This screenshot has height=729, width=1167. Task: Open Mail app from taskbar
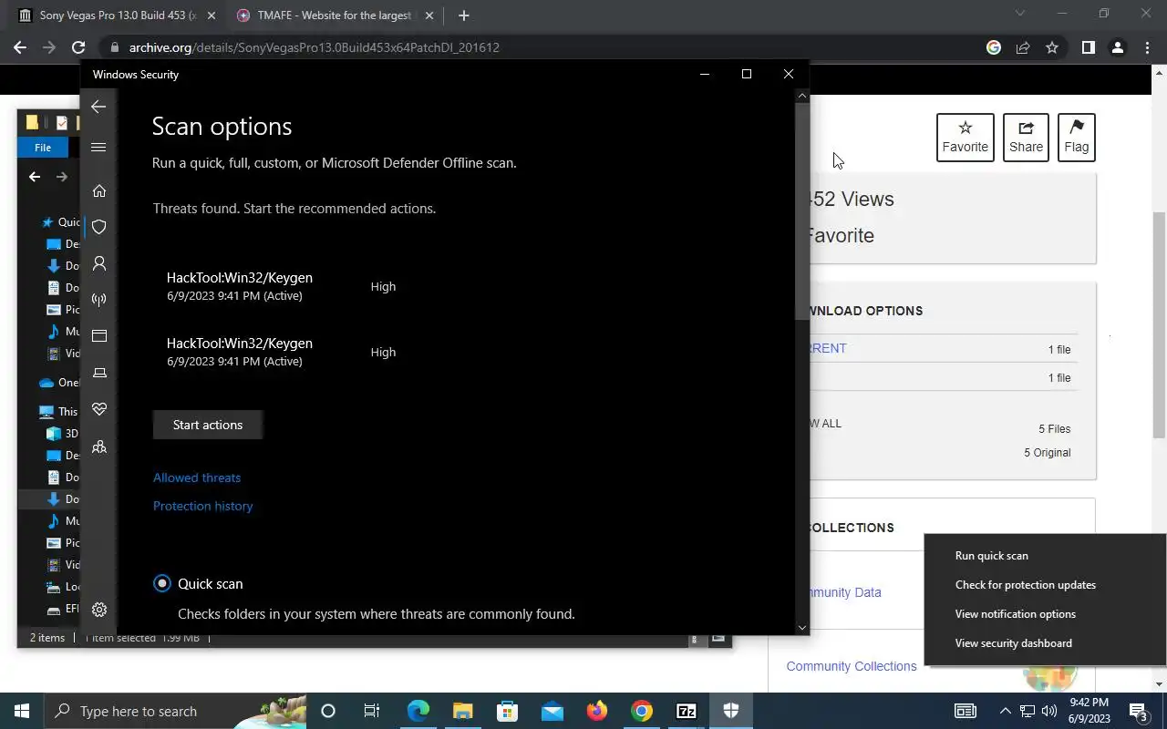553,711
